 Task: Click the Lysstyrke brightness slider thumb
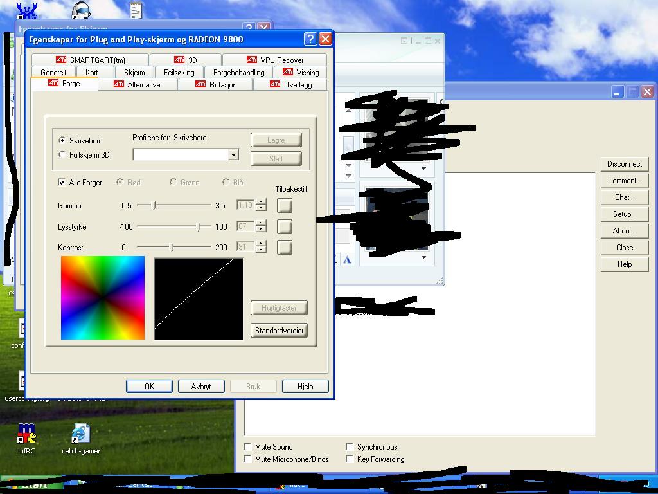[x=199, y=226]
